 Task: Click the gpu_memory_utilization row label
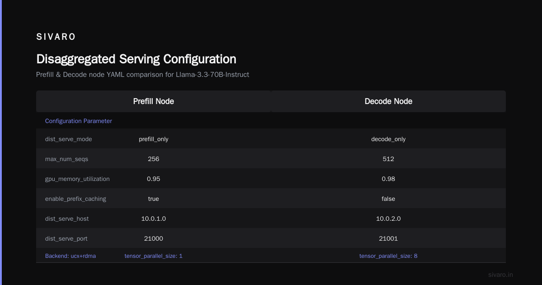point(77,179)
